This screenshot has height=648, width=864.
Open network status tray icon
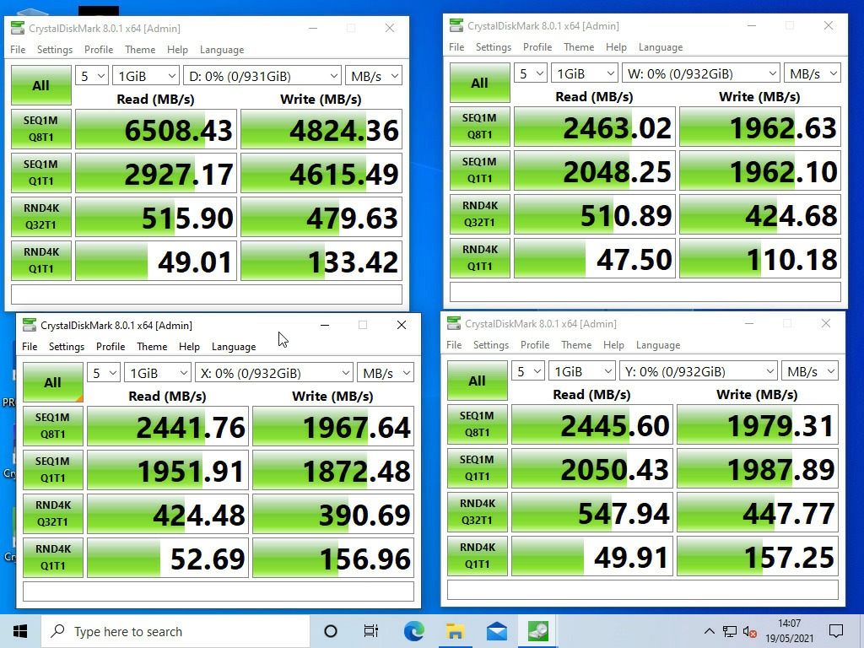pos(730,631)
